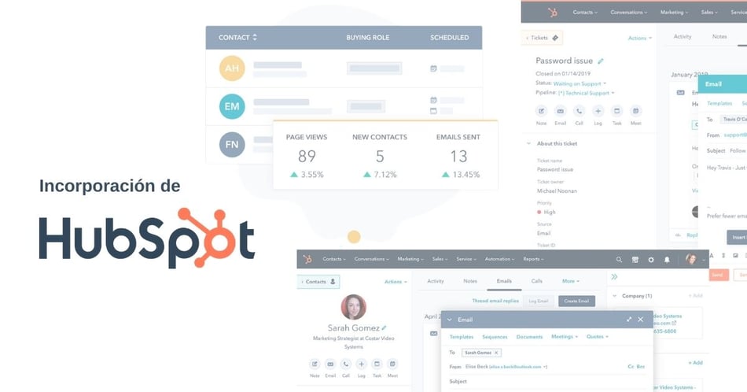Screen dimensions: 747x392
Task: Open the marketplace icon in contact navbar
Action: click(635, 260)
